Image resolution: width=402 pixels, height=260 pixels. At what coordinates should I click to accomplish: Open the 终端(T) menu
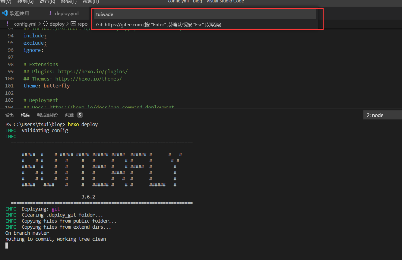(69, 2)
